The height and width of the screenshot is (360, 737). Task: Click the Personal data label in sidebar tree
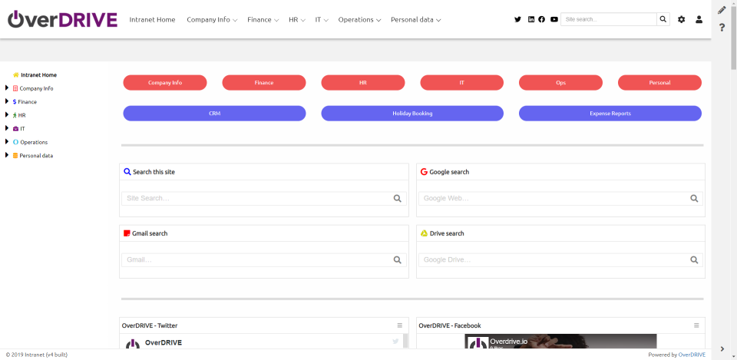coord(36,156)
